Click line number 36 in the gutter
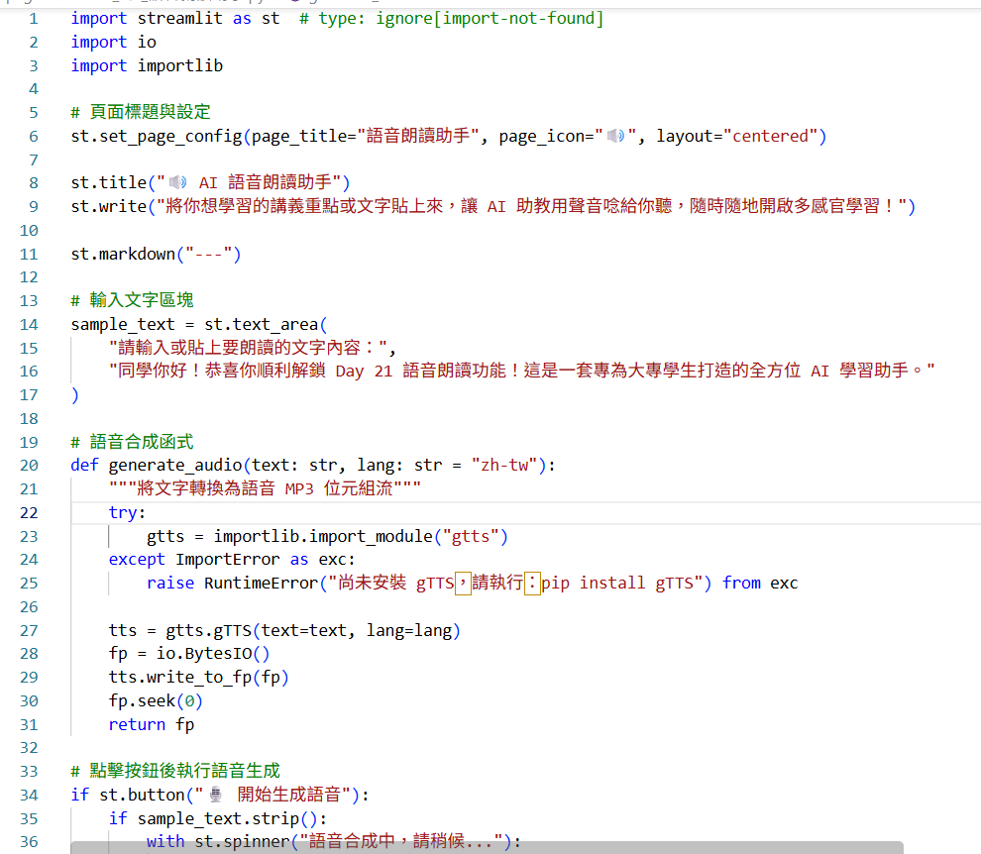981x854 pixels. (x=29, y=842)
